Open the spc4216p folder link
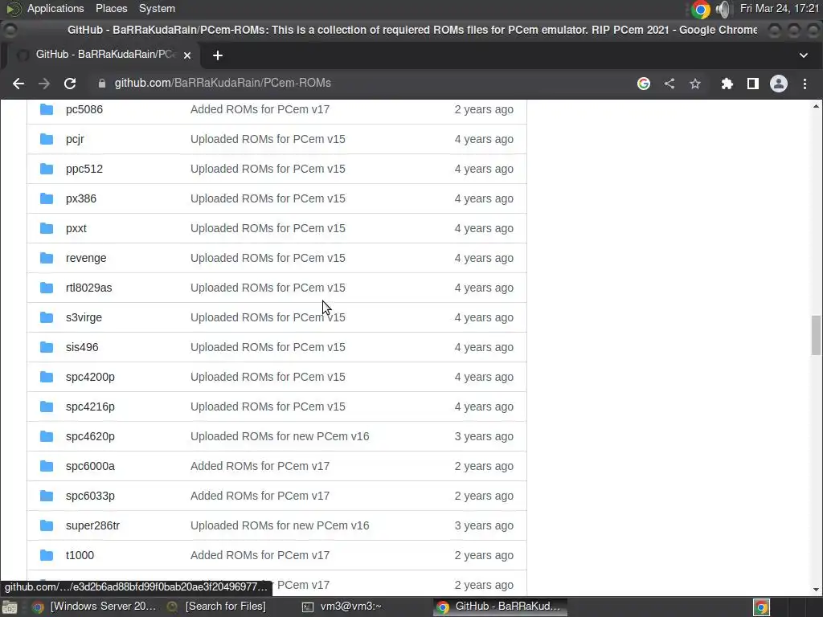Viewport: 823px width, 617px height. point(90,407)
